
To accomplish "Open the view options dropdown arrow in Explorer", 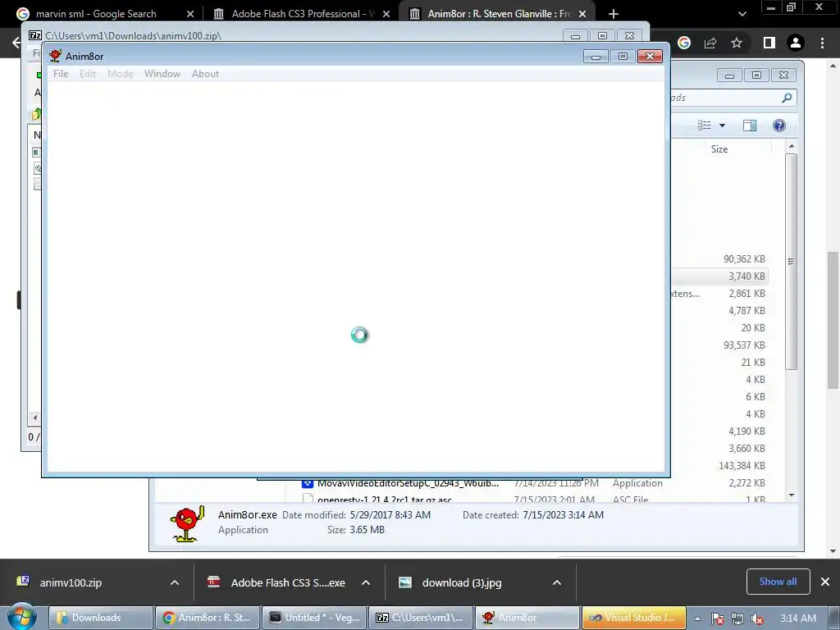I will [x=722, y=126].
